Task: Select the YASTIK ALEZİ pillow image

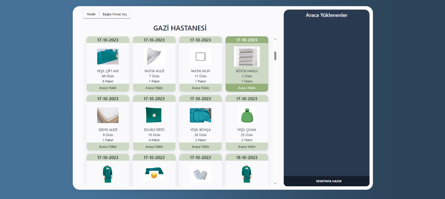Action: [x=154, y=57]
